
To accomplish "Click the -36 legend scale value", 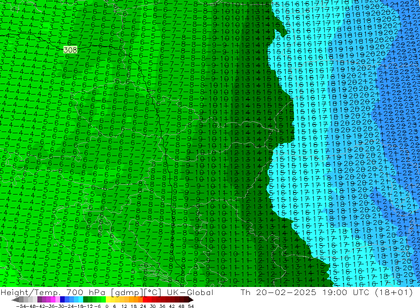I will [50, 306].
